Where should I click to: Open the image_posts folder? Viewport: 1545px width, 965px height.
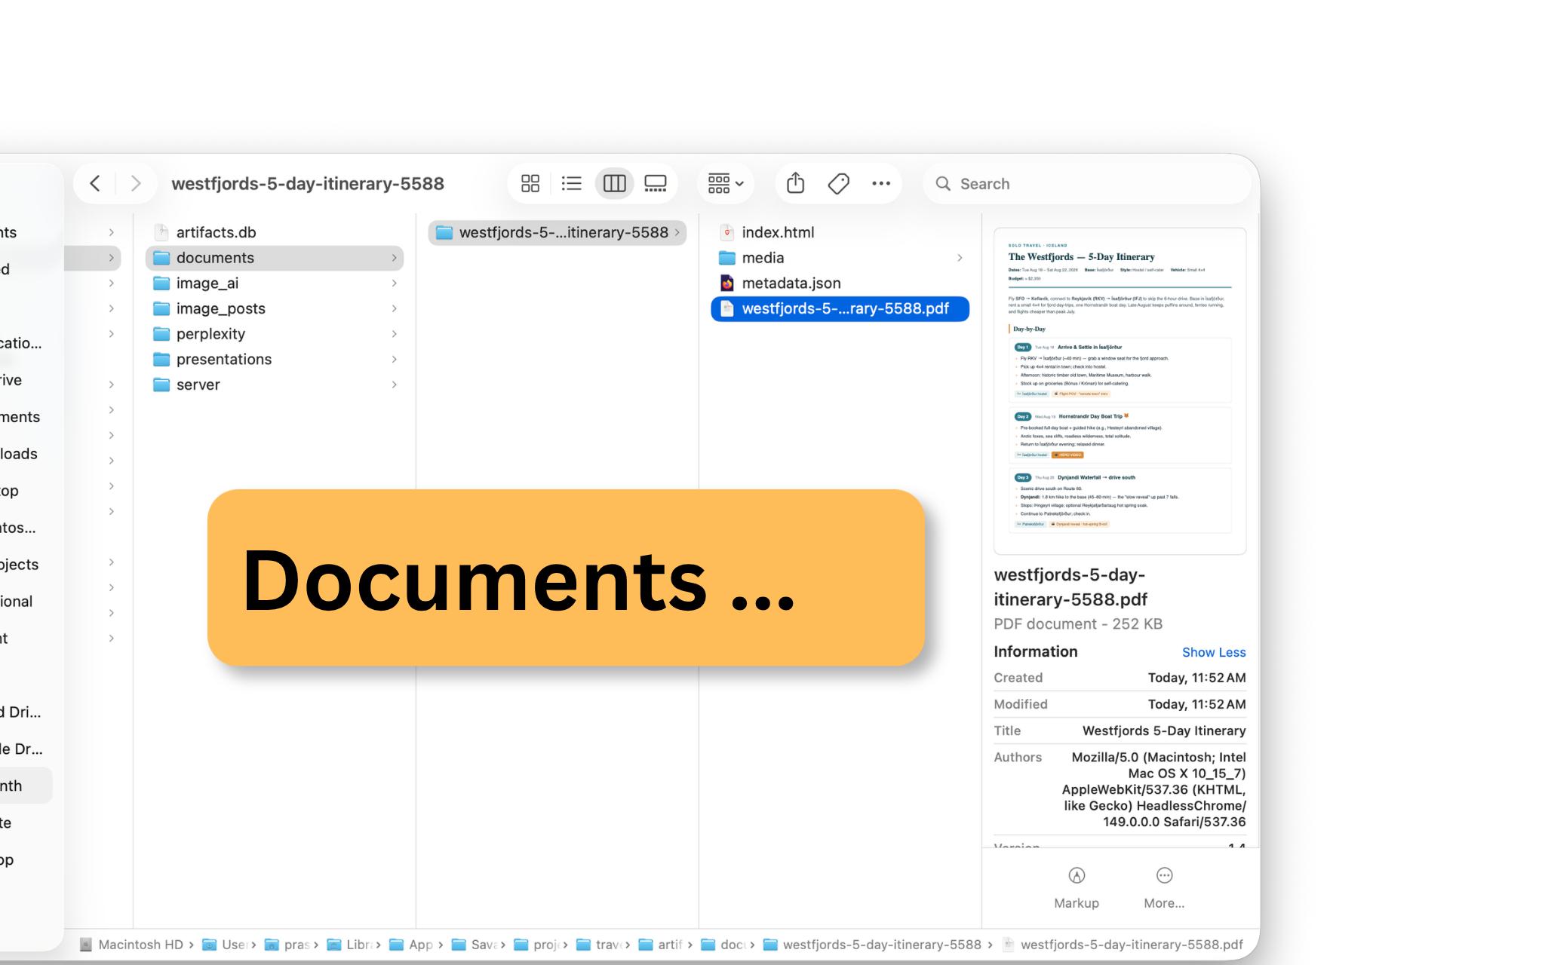275,308
